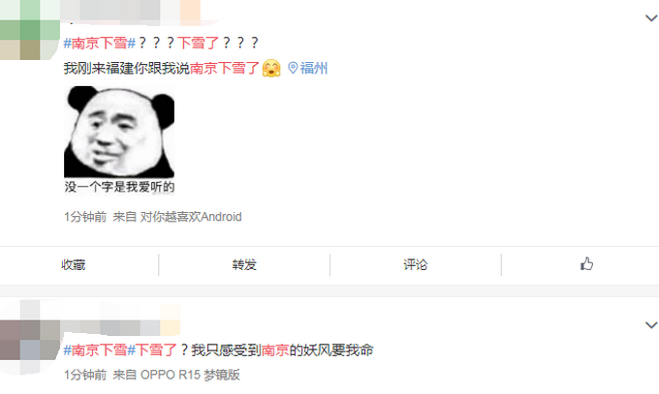Open 评论 comments on the first post

pos(415,264)
